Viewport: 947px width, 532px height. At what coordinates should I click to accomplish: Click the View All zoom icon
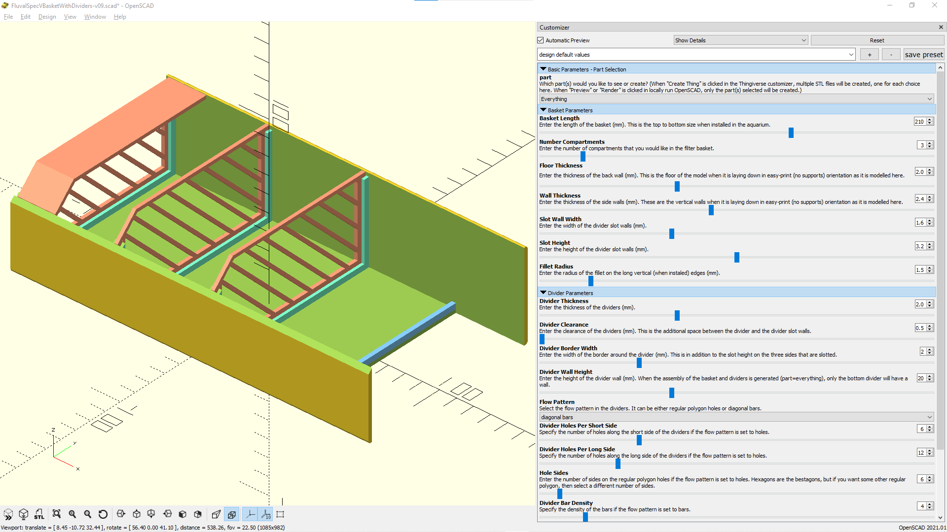point(57,514)
